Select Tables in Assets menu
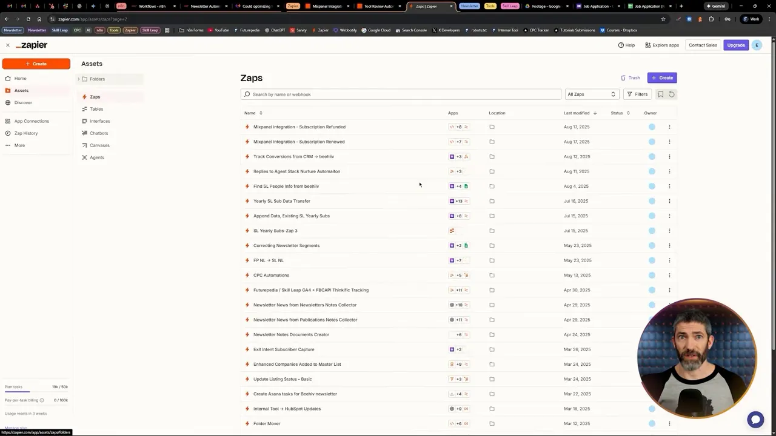The image size is (776, 436). click(96, 109)
